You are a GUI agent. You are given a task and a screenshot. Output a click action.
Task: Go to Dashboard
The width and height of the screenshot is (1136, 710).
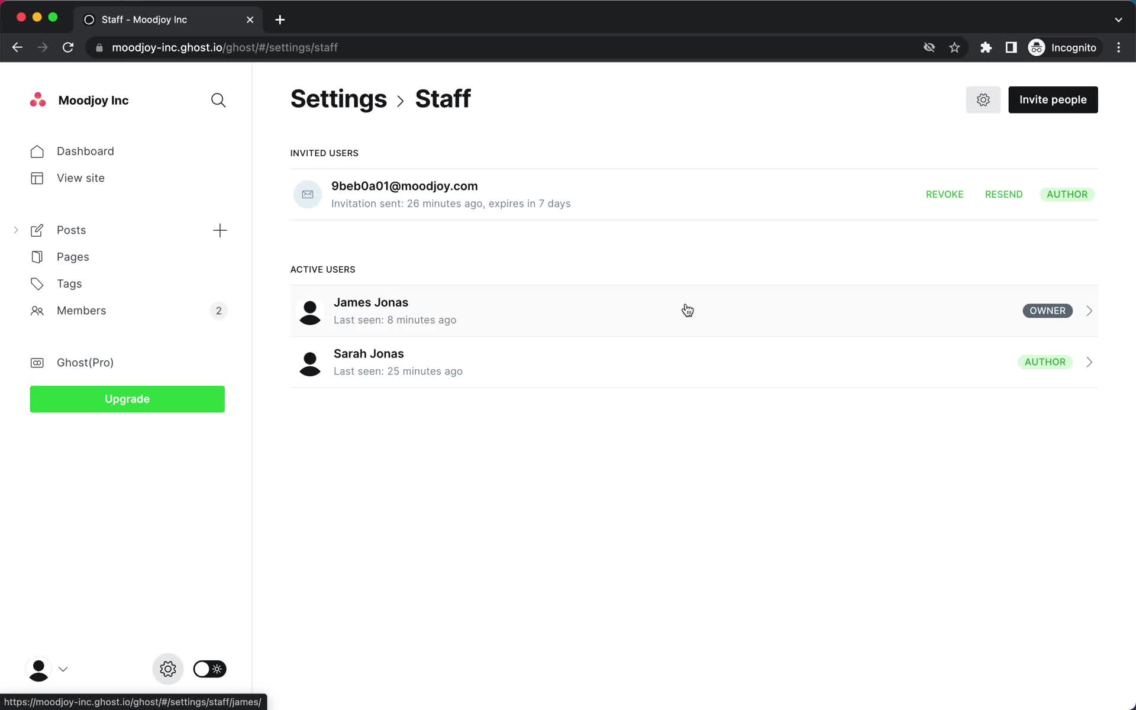click(85, 151)
